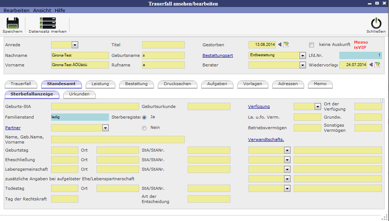The image size is (389, 221).
Task: Open the Bearbeiten menu
Action: [16, 11]
